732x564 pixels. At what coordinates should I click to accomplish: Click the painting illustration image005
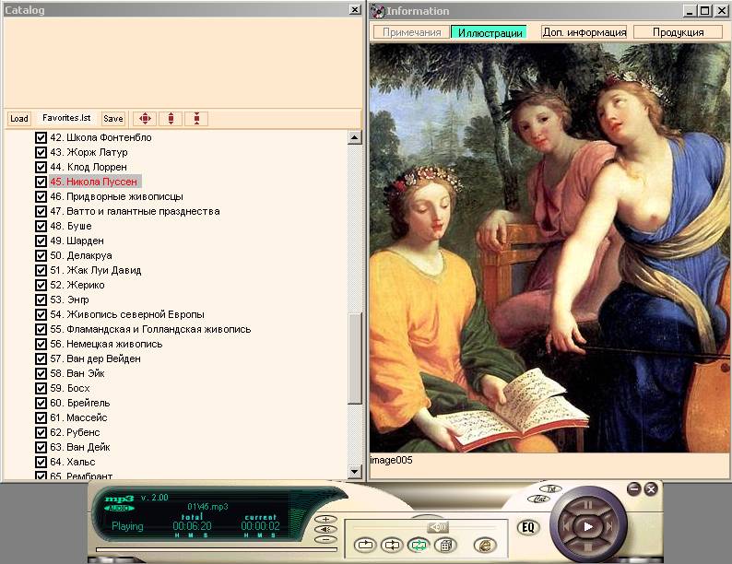[550, 248]
